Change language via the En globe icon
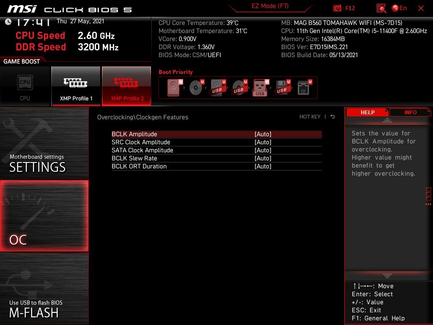The image size is (433, 325). [399, 8]
